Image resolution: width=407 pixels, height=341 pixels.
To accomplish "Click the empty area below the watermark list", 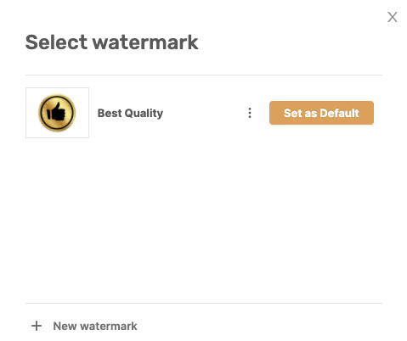I will click(x=204, y=221).
